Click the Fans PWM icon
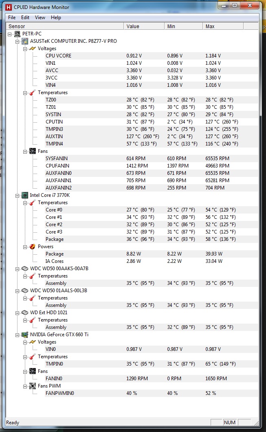This screenshot has height=432, width=266. (x=33, y=386)
